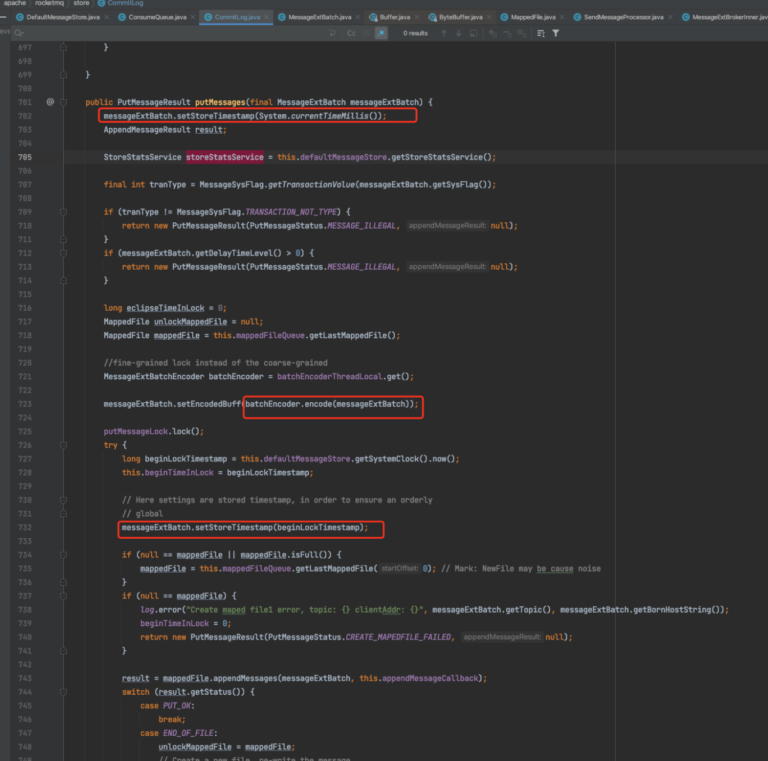Collapse the try block fold at line 726
Screen dimensions: 768x761
(64, 445)
